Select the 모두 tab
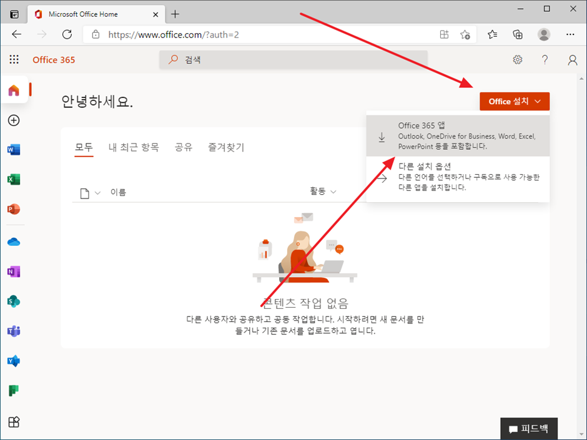Screen dimensions: 587x440 coord(84,147)
